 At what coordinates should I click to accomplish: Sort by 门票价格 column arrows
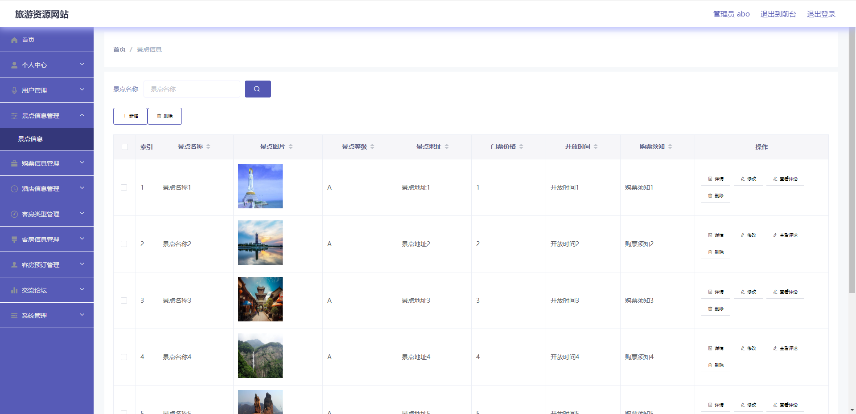click(521, 146)
